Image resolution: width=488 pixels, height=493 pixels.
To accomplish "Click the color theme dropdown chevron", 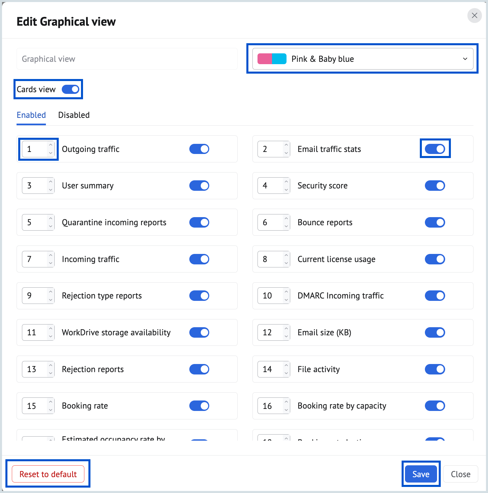I will [x=465, y=59].
